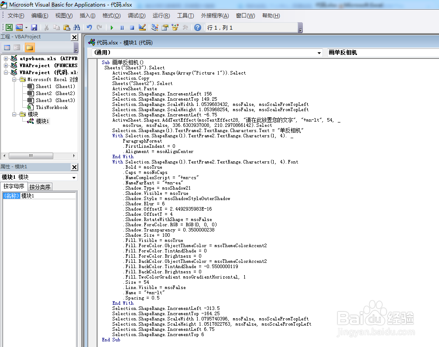Screen dimensions: 439x347
Task: Click the project tree horizontal scrollbar thumb
Action: coord(31,156)
